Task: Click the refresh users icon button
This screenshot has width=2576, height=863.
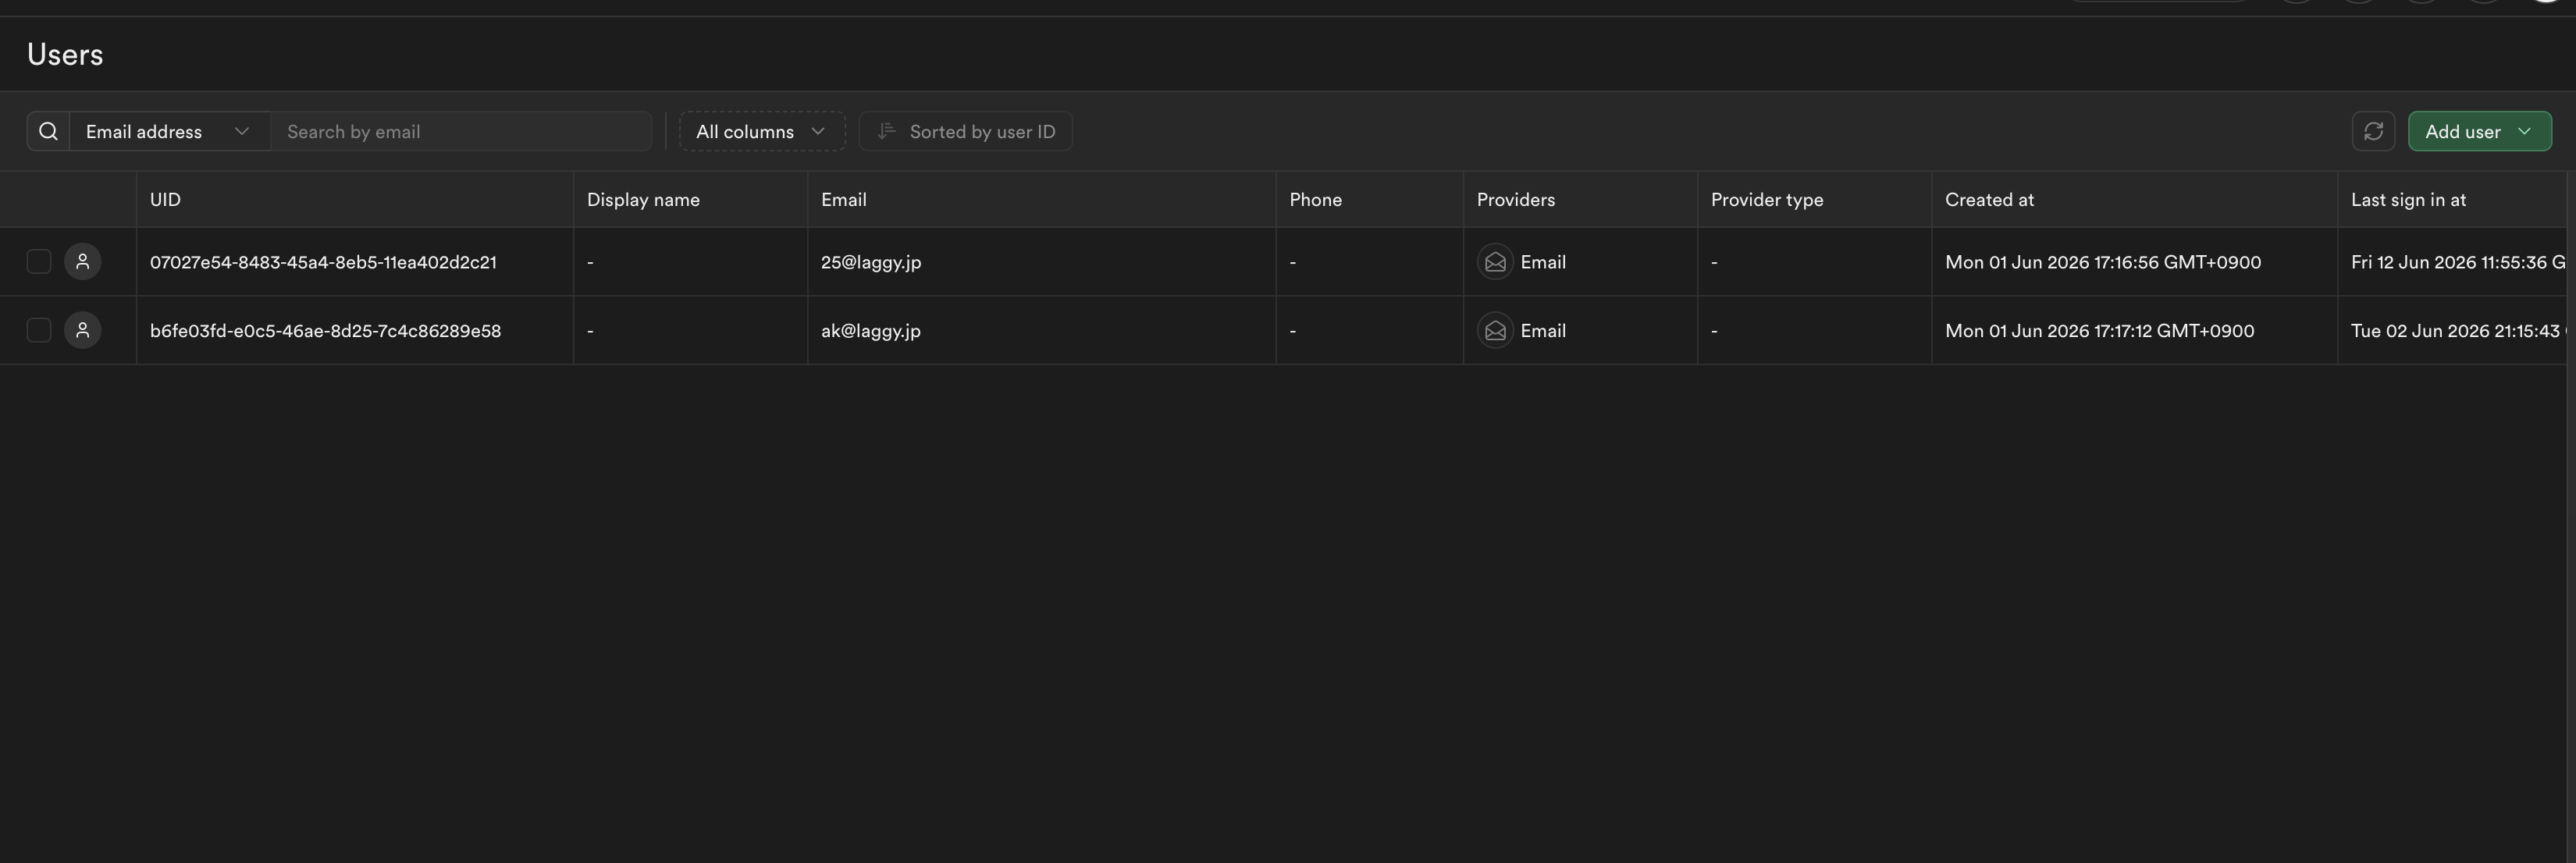Action: click(x=2373, y=131)
